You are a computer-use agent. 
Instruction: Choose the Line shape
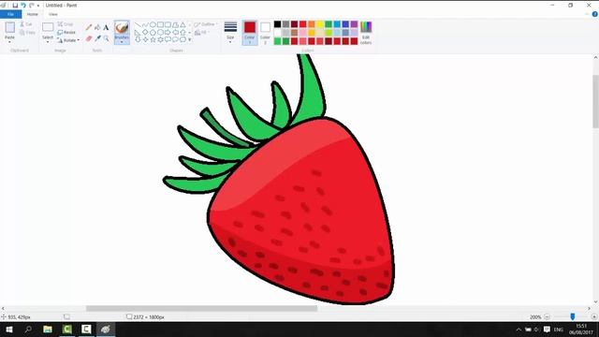coord(138,25)
